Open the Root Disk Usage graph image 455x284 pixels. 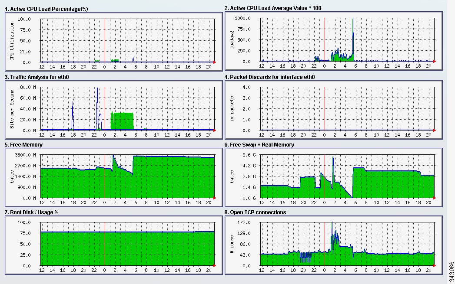[x=114, y=245]
